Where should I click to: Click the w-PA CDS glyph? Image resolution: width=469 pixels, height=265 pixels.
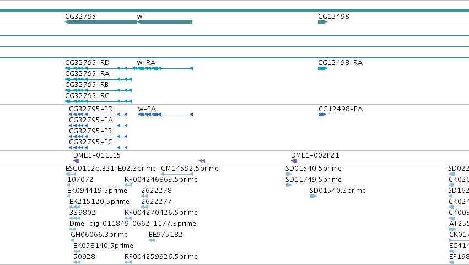coord(165,115)
